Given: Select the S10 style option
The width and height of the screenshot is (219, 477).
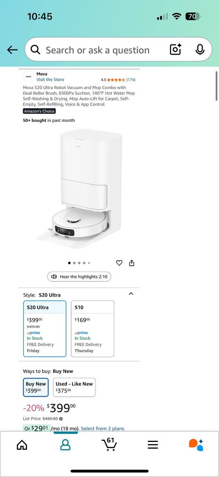Looking at the screenshot, I should (92, 329).
